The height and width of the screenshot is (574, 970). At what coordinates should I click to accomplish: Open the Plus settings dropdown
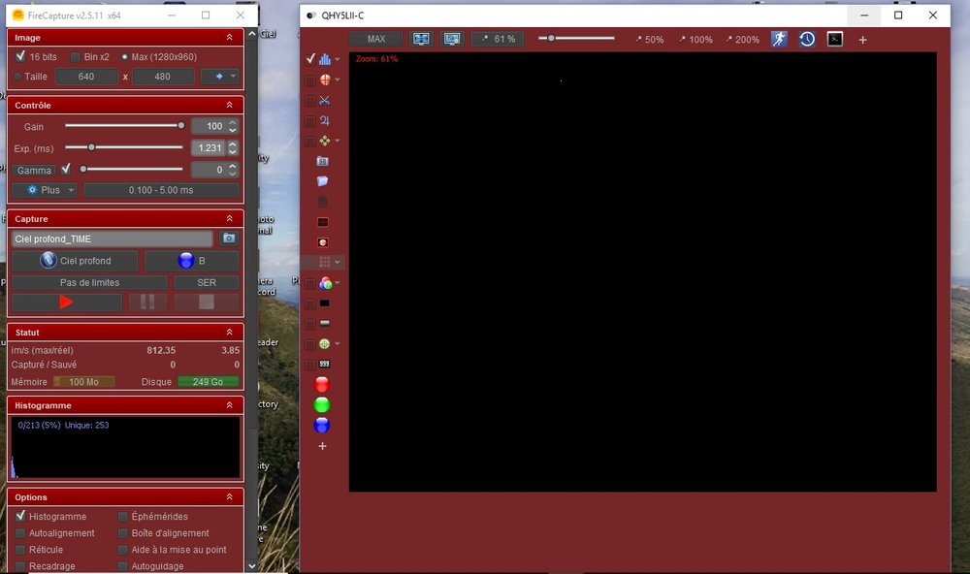point(45,190)
